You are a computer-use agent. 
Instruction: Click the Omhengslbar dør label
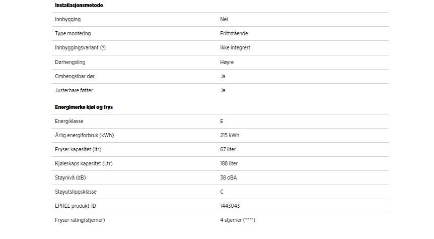click(x=76, y=76)
